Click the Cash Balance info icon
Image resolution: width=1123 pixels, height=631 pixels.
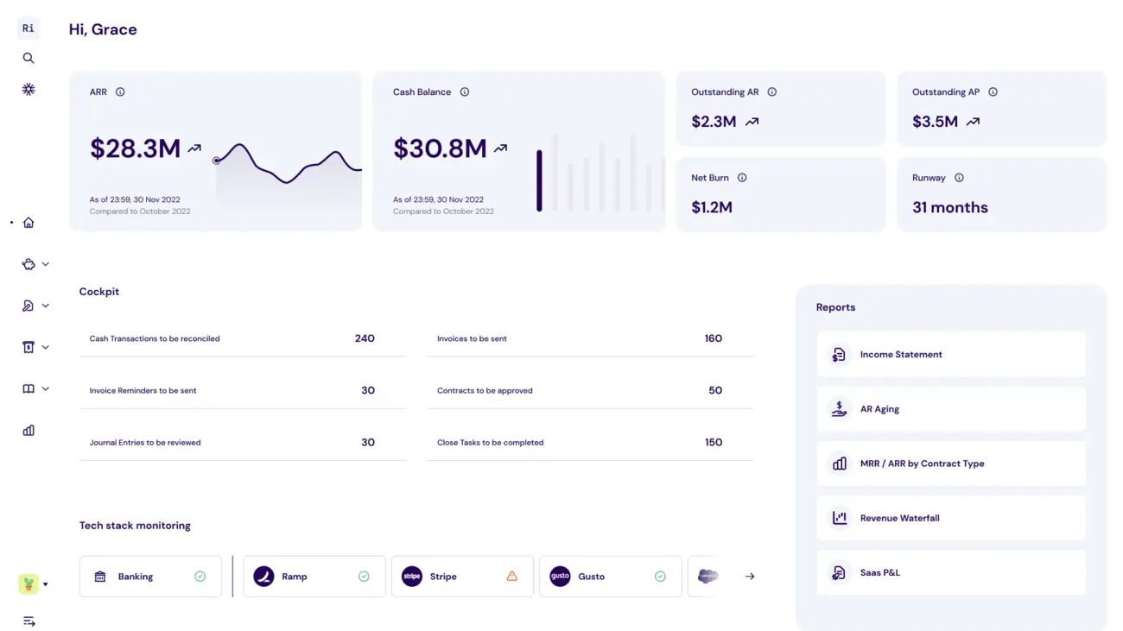[465, 92]
